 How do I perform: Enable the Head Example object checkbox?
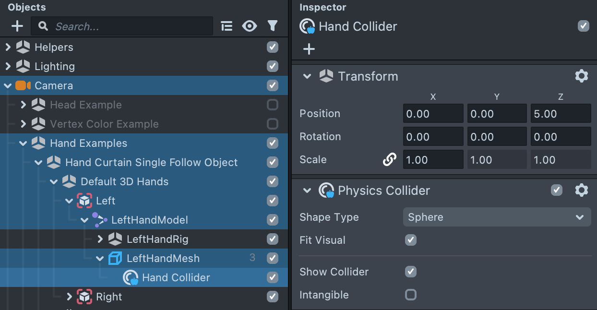273,105
